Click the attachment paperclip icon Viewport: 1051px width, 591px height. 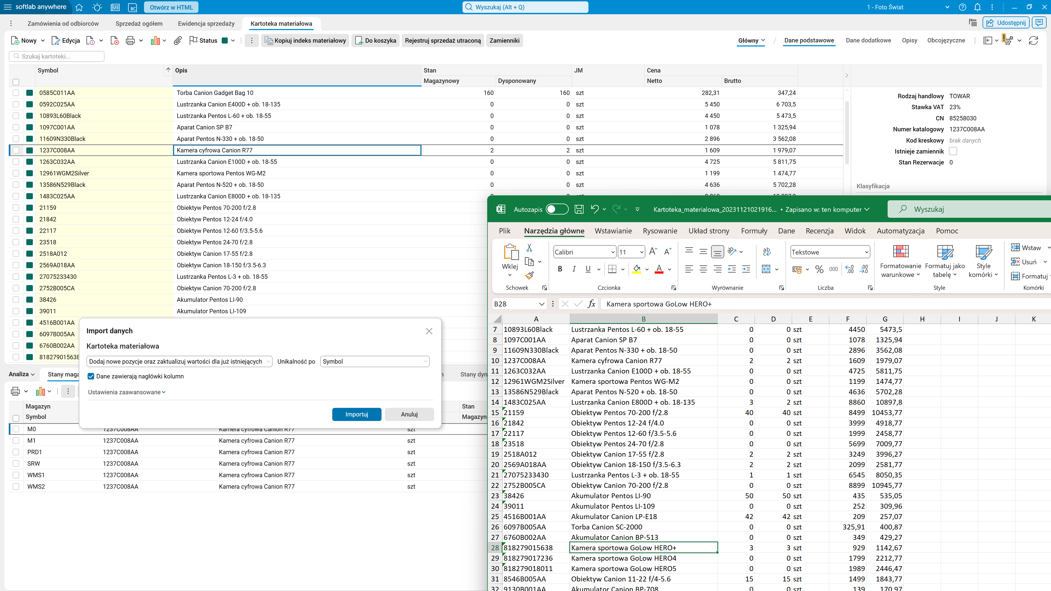tap(177, 40)
